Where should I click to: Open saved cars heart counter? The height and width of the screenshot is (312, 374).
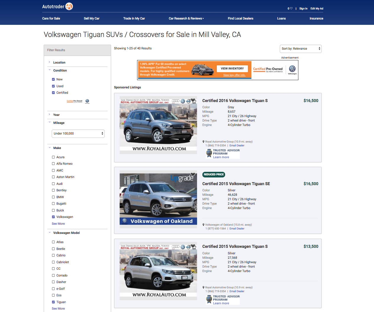290,9
